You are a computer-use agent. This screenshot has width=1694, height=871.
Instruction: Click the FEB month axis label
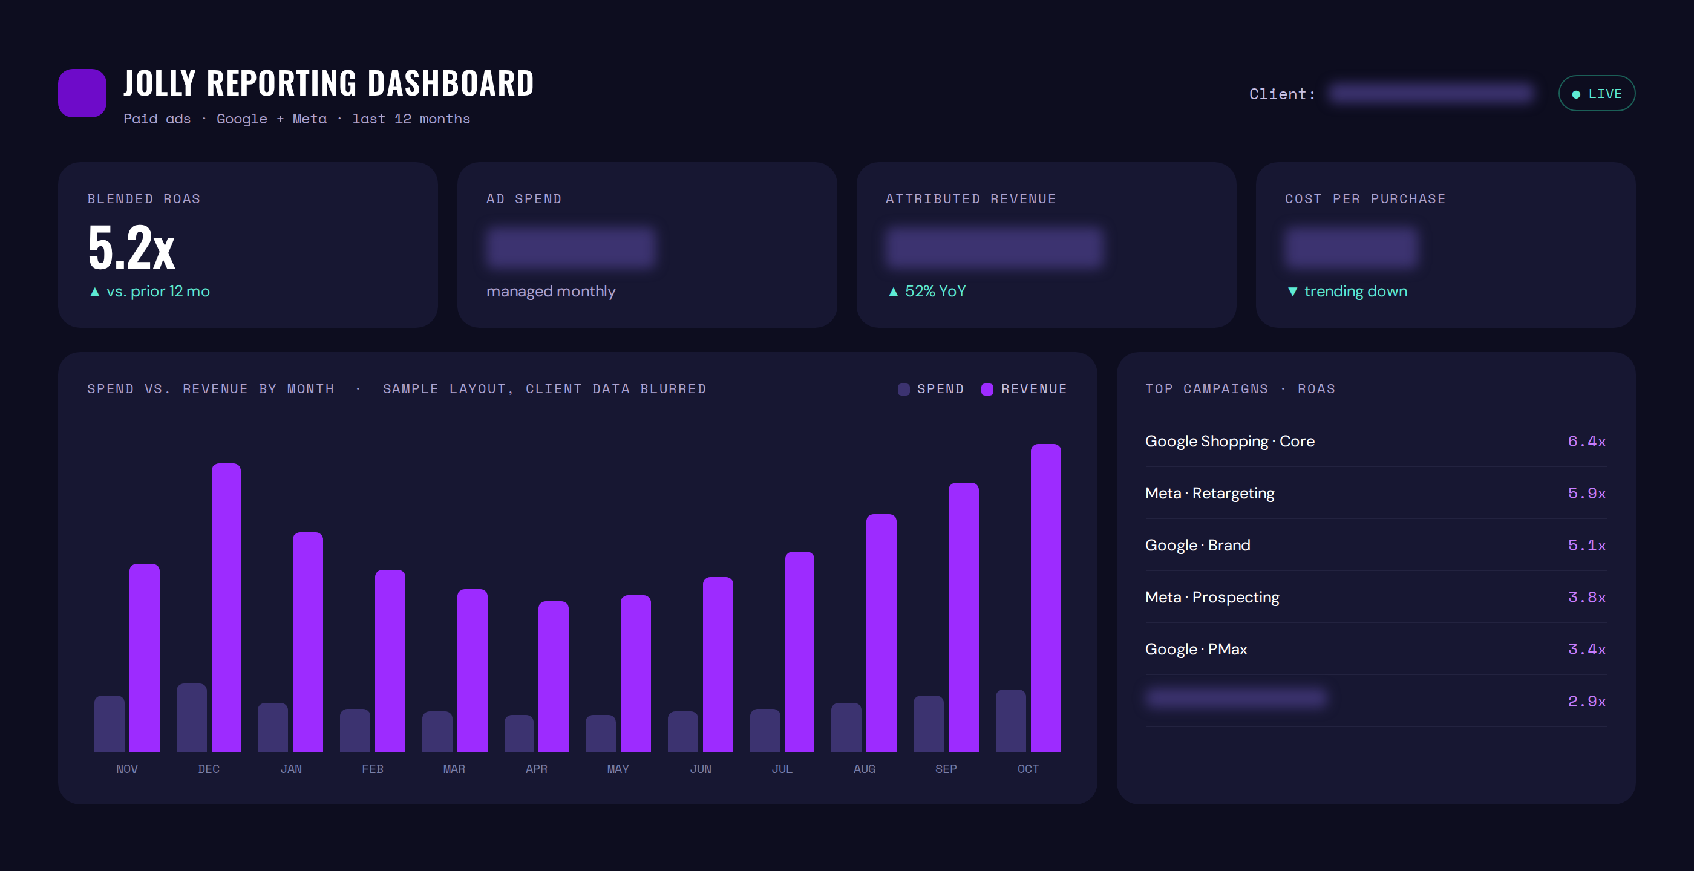[x=372, y=769]
